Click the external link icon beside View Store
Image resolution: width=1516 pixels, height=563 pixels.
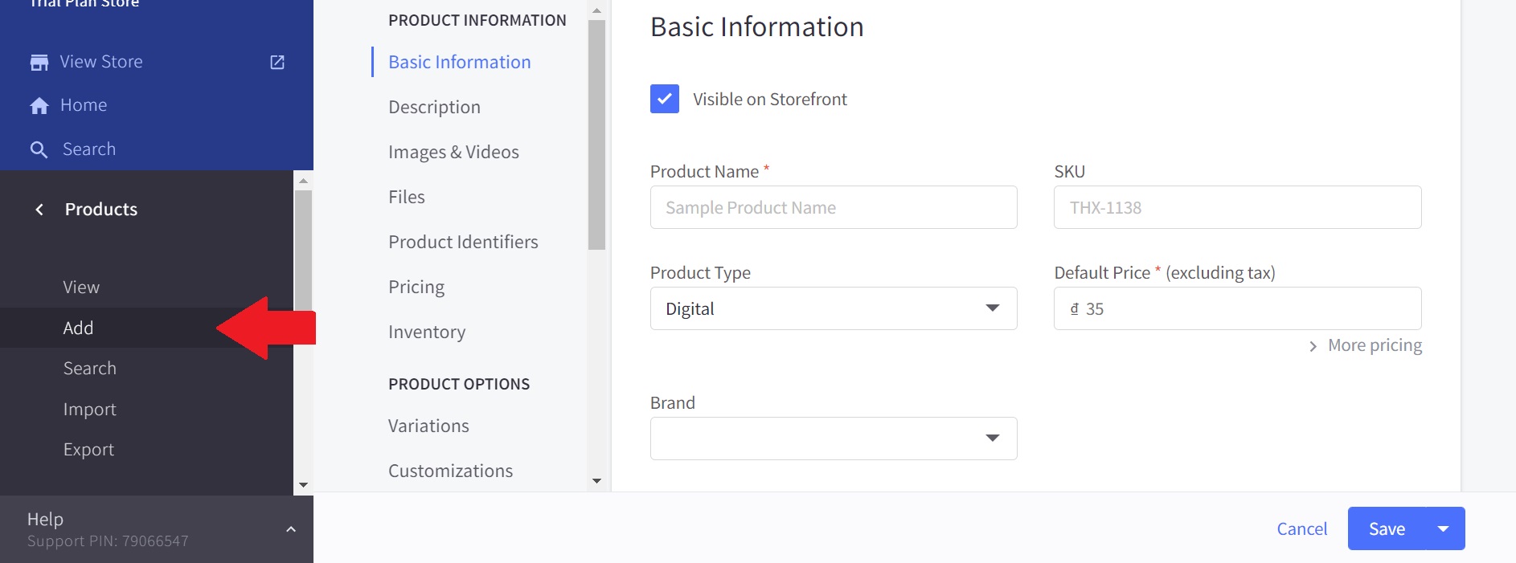(277, 63)
